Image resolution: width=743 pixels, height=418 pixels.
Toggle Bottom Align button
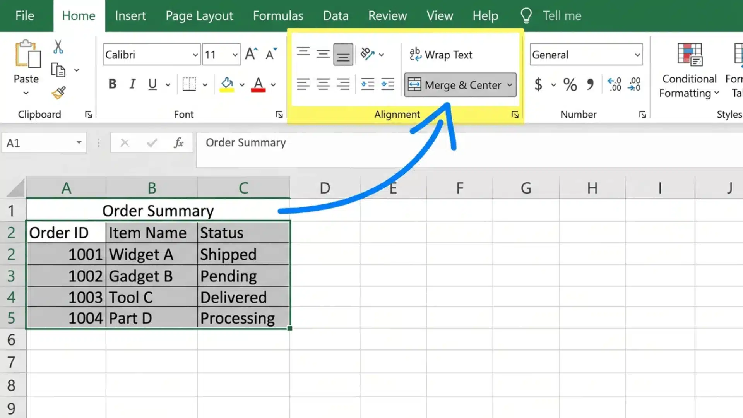(x=343, y=54)
